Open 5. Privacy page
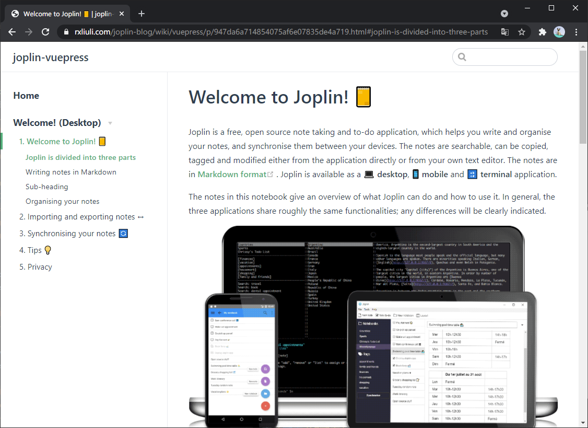 (36, 267)
